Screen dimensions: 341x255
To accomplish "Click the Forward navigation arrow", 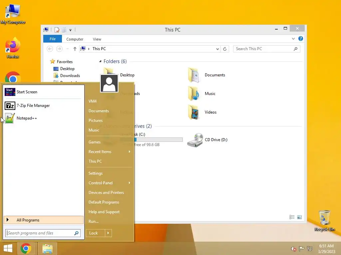I will [x=59, y=49].
